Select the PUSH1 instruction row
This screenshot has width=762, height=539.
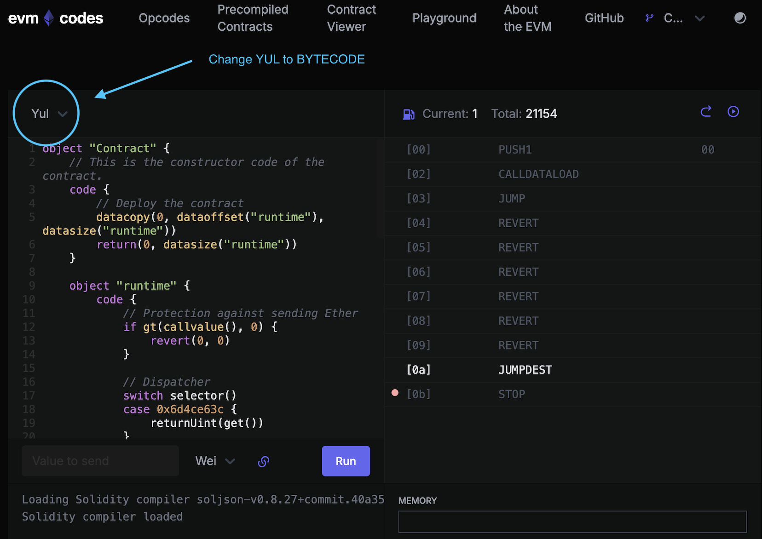pos(515,150)
